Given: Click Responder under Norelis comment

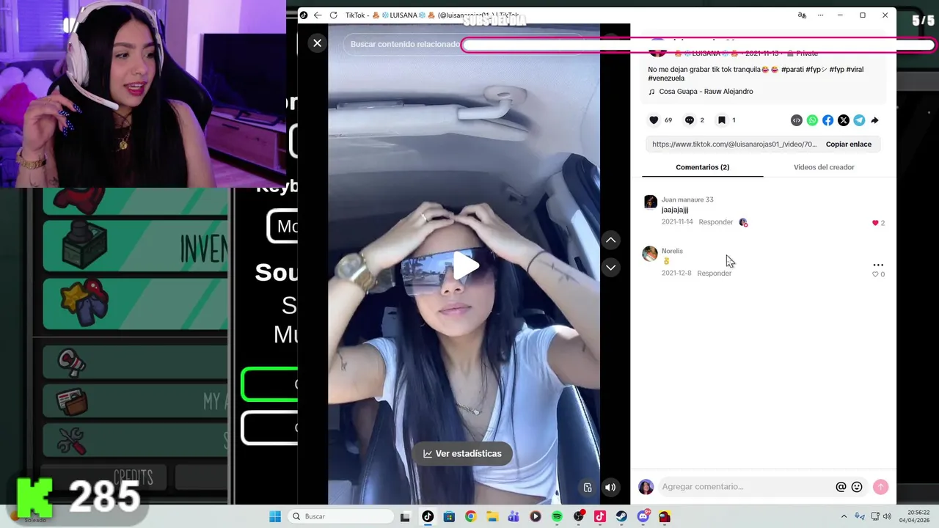Looking at the screenshot, I should click(714, 274).
